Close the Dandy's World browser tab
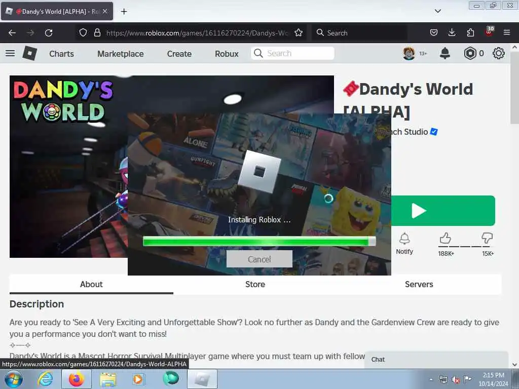The height and width of the screenshot is (389, 519). pos(105,11)
